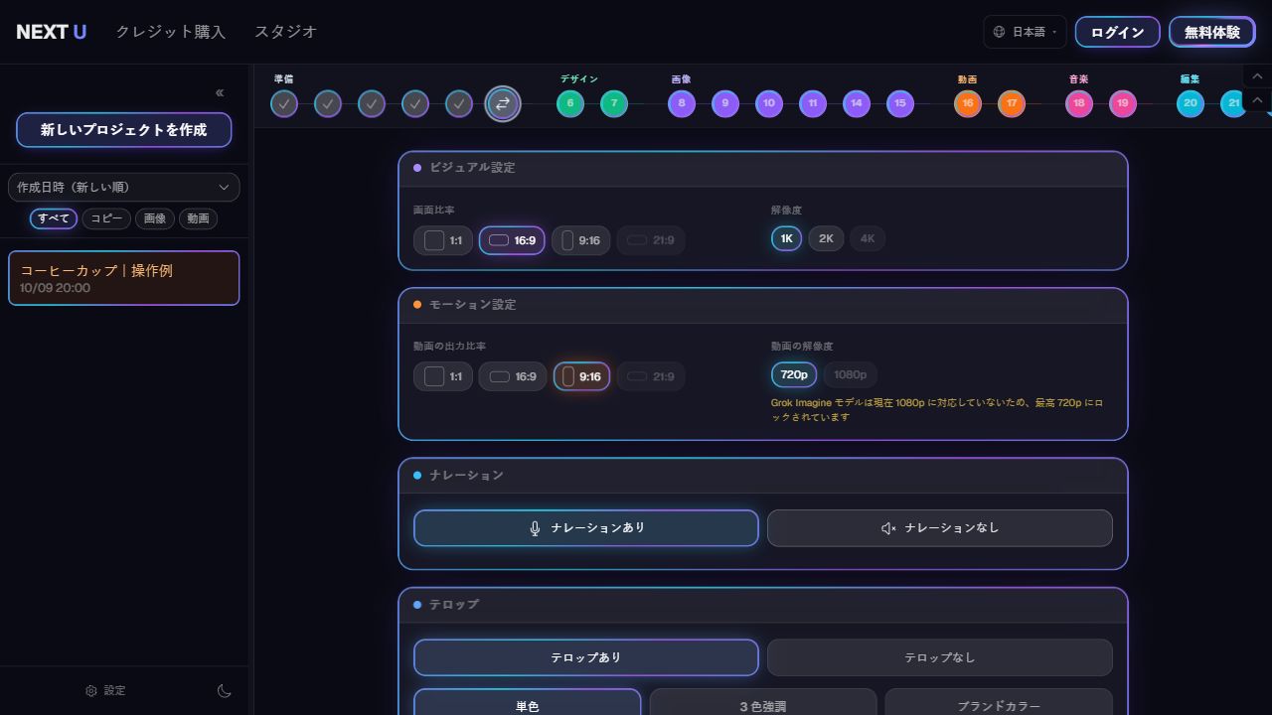Choose 1:1 output ratio in モーション設定
Viewport: 1272px width, 715px height.
click(443, 376)
